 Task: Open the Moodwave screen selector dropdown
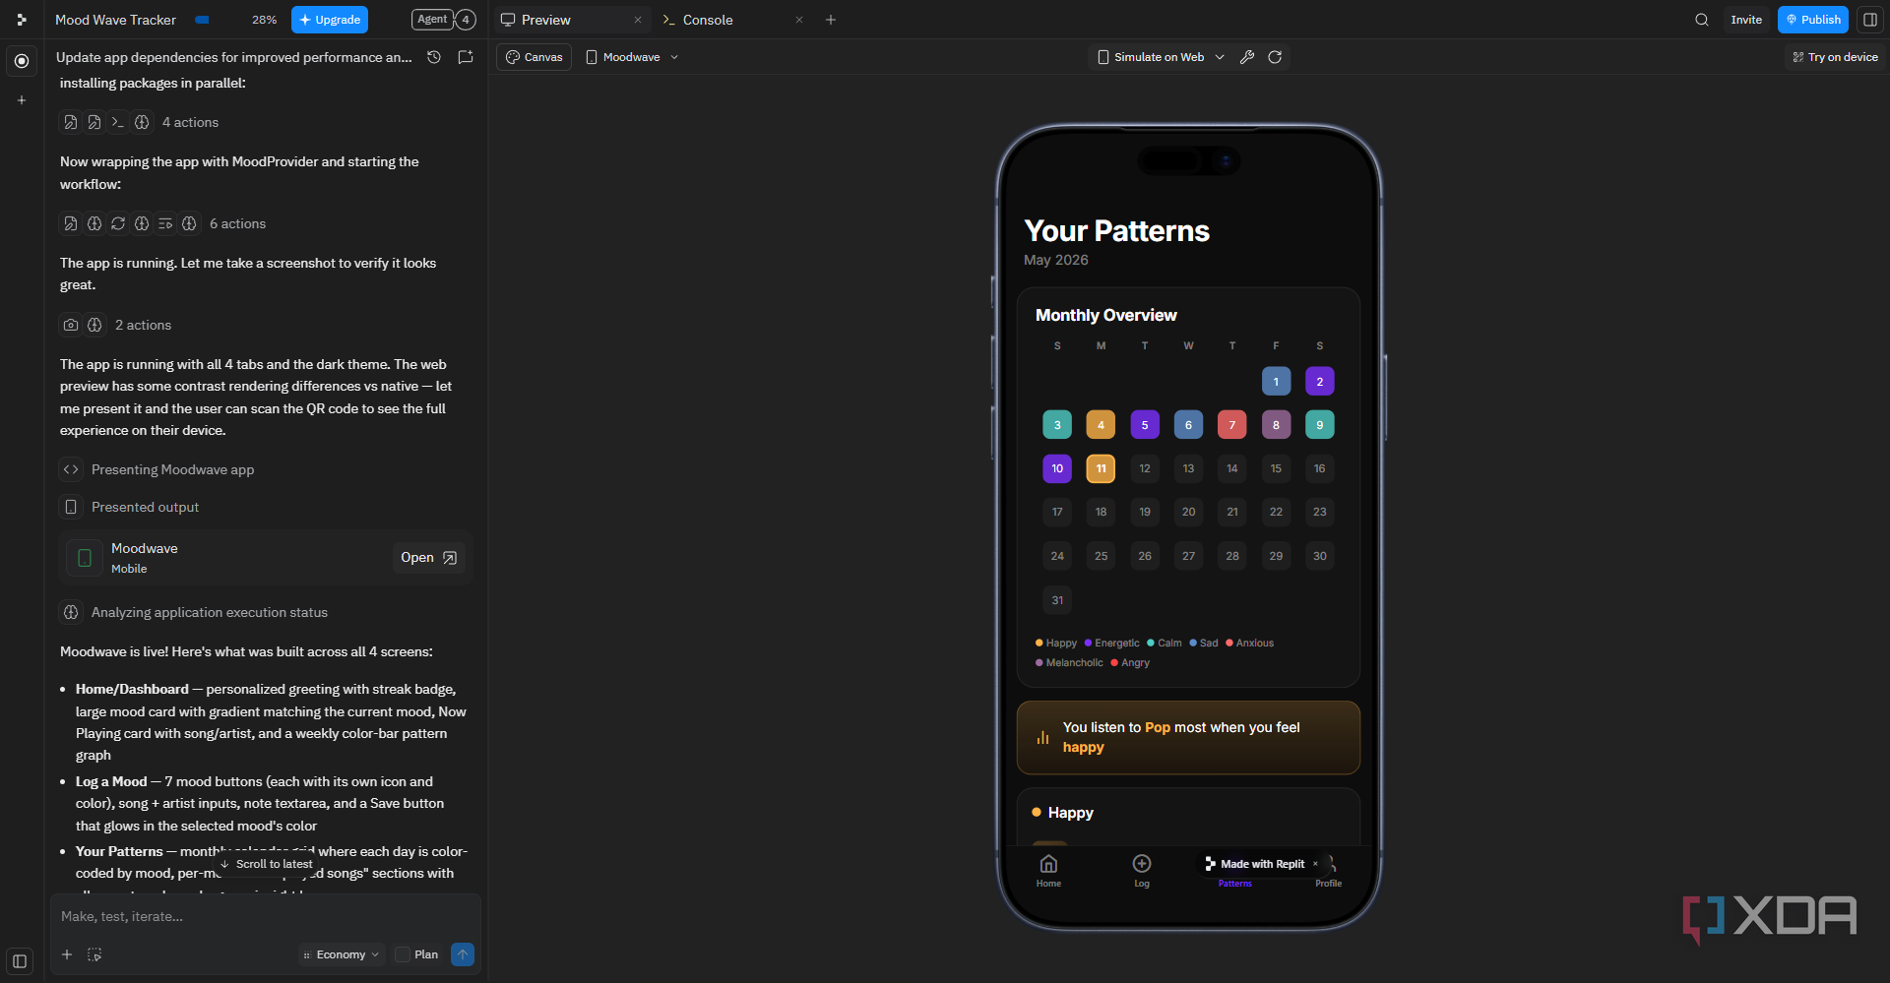632,57
